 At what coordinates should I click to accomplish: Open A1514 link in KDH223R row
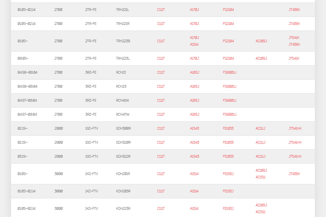pyautogui.click(x=194, y=209)
